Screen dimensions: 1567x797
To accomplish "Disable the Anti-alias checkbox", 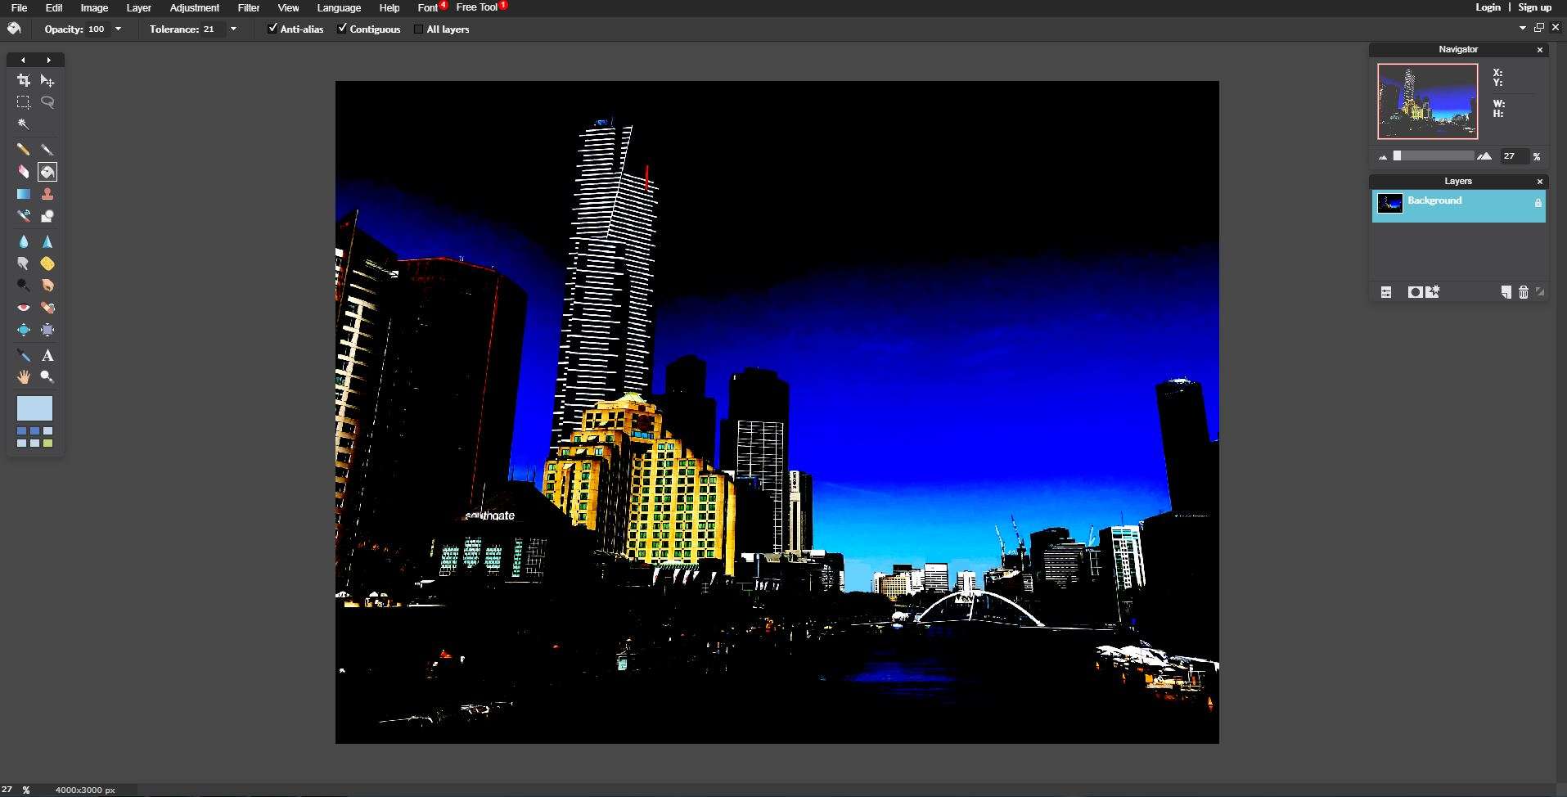I will [272, 28].
